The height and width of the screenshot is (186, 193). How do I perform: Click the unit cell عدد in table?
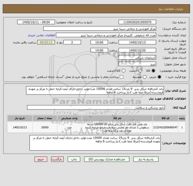click(69, 128)
